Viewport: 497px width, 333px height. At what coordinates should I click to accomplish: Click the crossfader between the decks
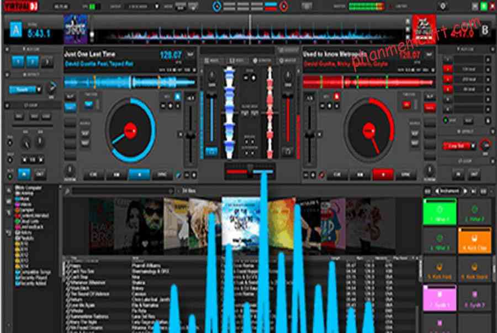[250, 170]
